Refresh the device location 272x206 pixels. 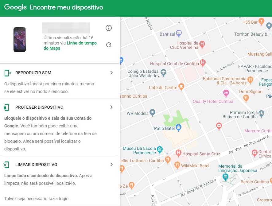tap(109, 45)
